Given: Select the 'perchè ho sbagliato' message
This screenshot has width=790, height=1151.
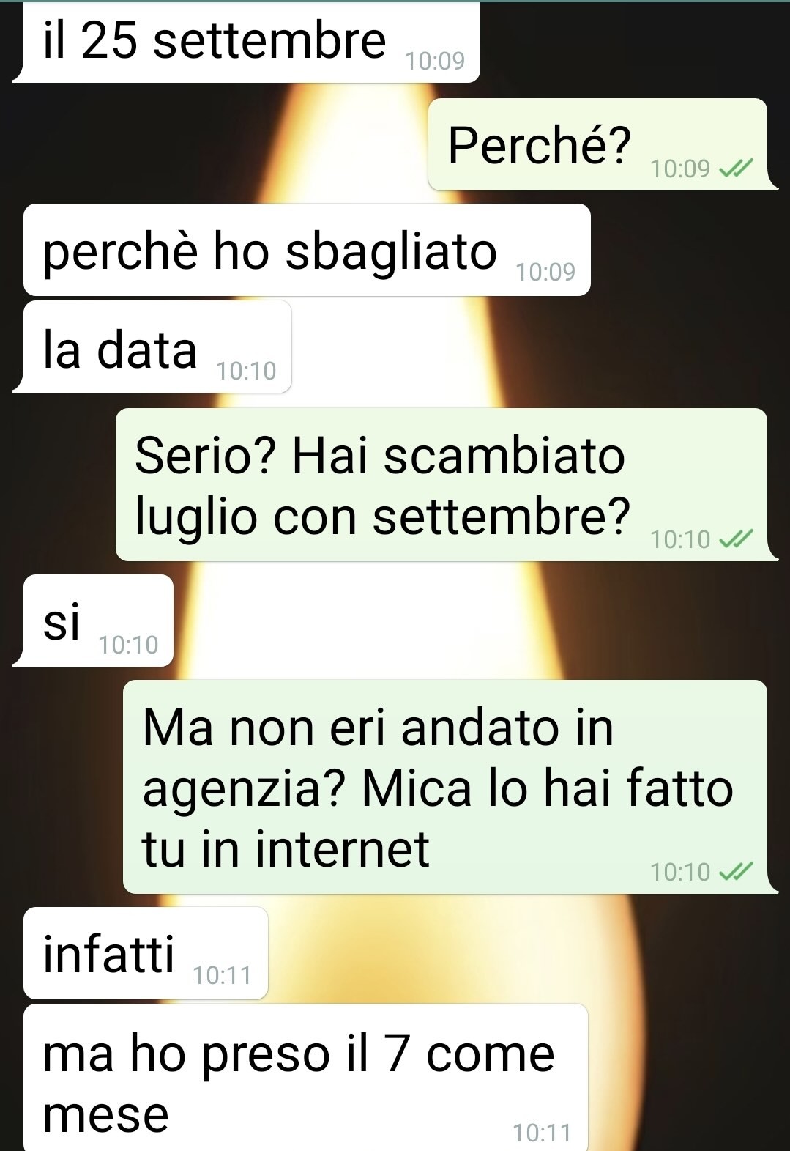Looking at the screenshot, I should point(307,250).
